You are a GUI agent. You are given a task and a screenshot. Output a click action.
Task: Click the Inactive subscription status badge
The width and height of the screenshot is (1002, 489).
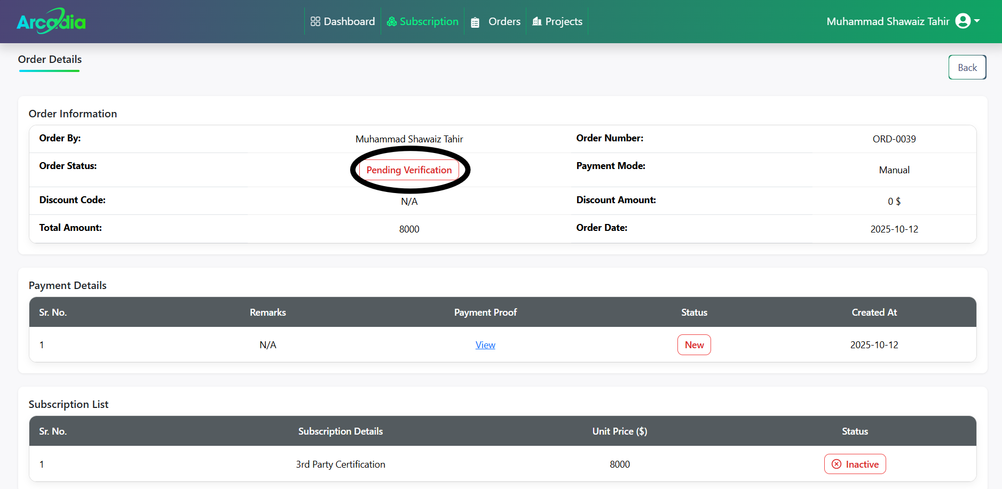(855, 464)
